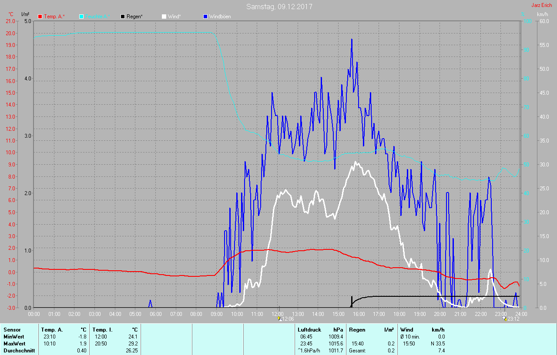The width and height of the screenshot is (557, 355).
Task: Click the Regen legend text
Action: click(135, 17)
